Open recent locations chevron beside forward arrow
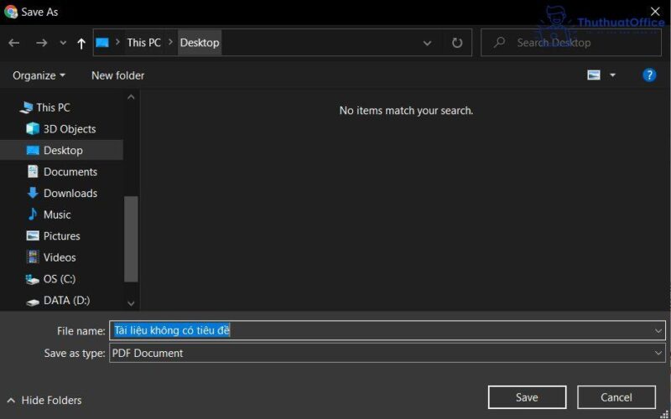 click(x=63, y=43)
